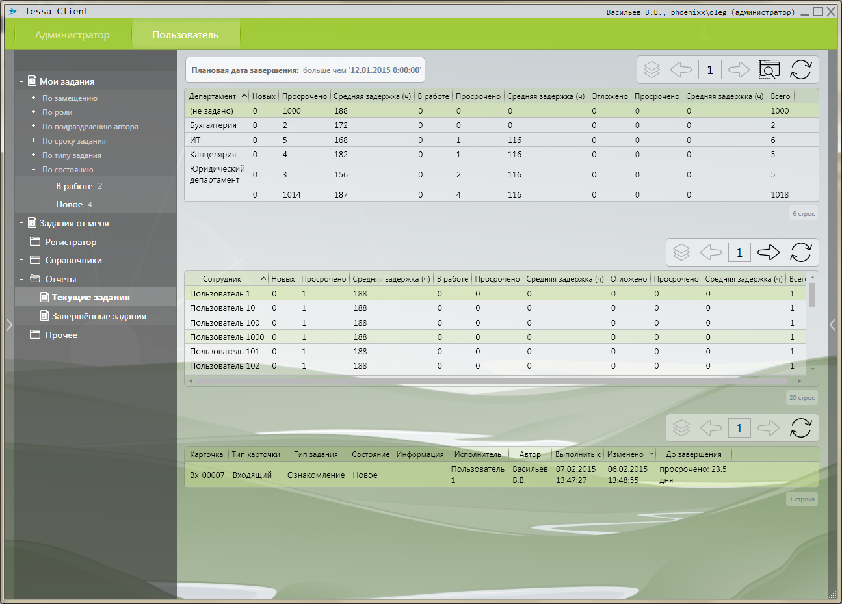
Task: Expand the 'Справочники' folder
Action: (x=21, y=260)
